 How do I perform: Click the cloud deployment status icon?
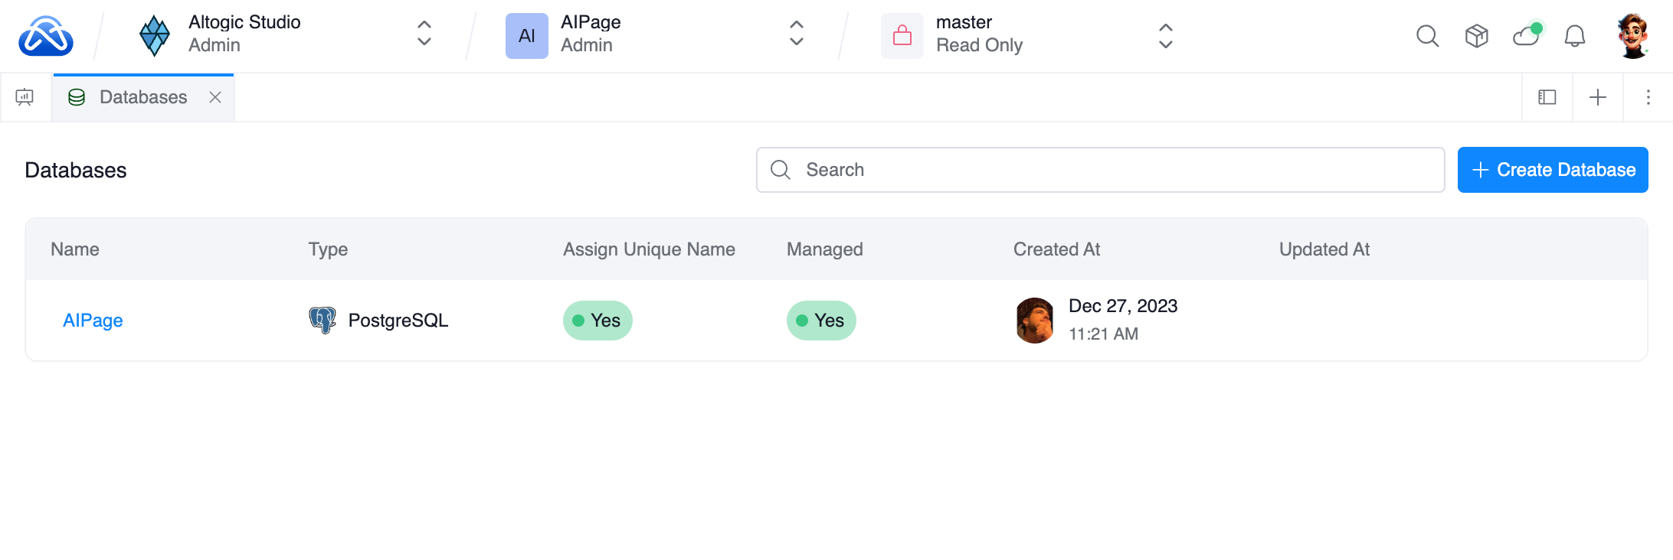tap(1526, 36)
